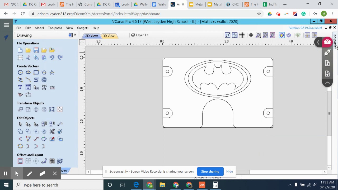Select the Draw Text tool
This screenshot has height=190, width=338.
[x=20, y=87]
